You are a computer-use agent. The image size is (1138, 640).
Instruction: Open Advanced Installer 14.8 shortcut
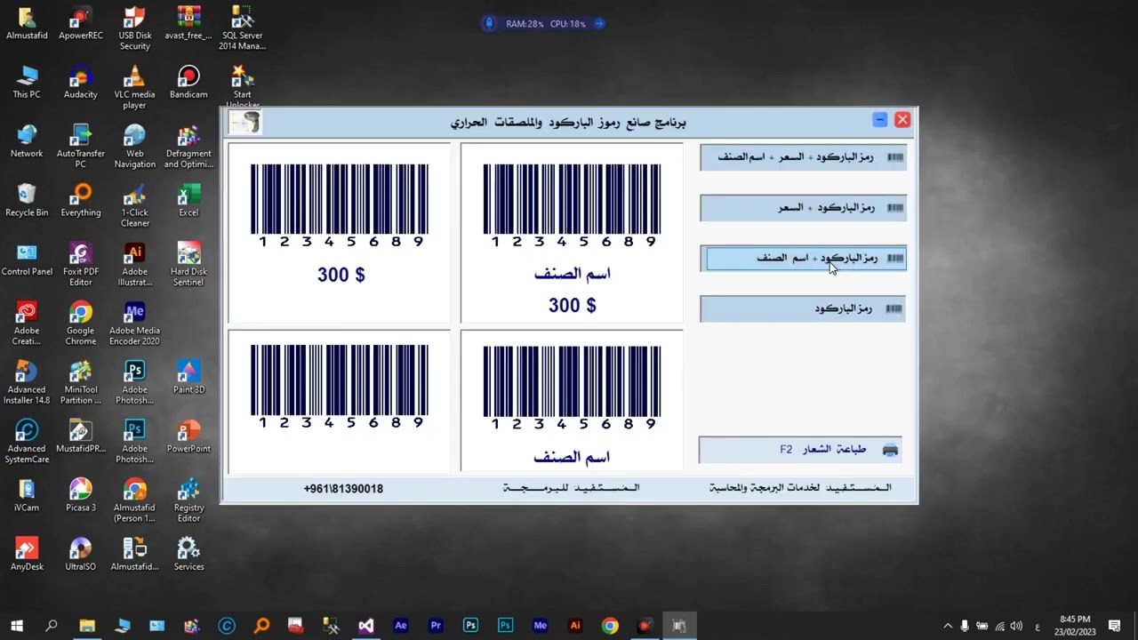[27, 382]
